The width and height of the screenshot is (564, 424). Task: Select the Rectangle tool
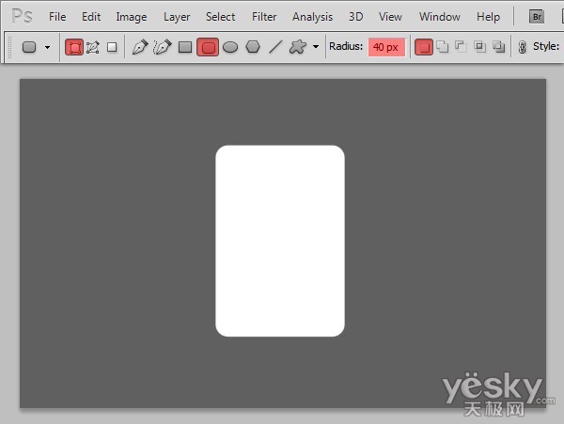185,47
